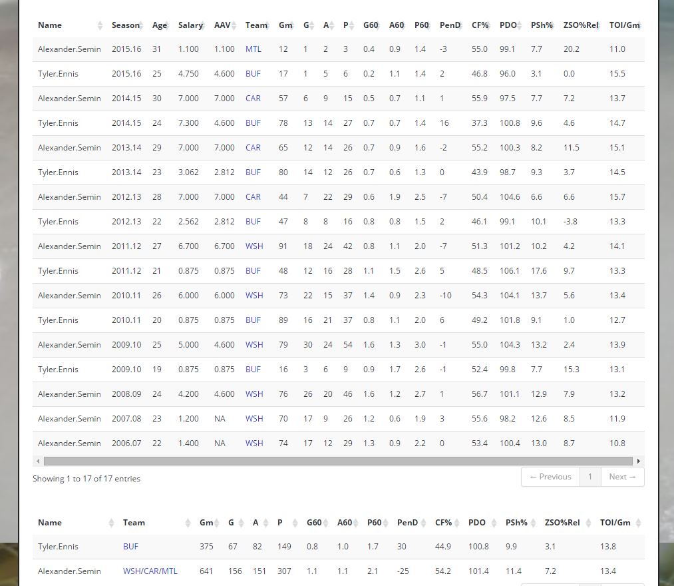Image resolution: width=674 pixels, height=586 pixels.
Task: Click PDO value 106.1 in 2011.12 row
Action: click(510, 270)
